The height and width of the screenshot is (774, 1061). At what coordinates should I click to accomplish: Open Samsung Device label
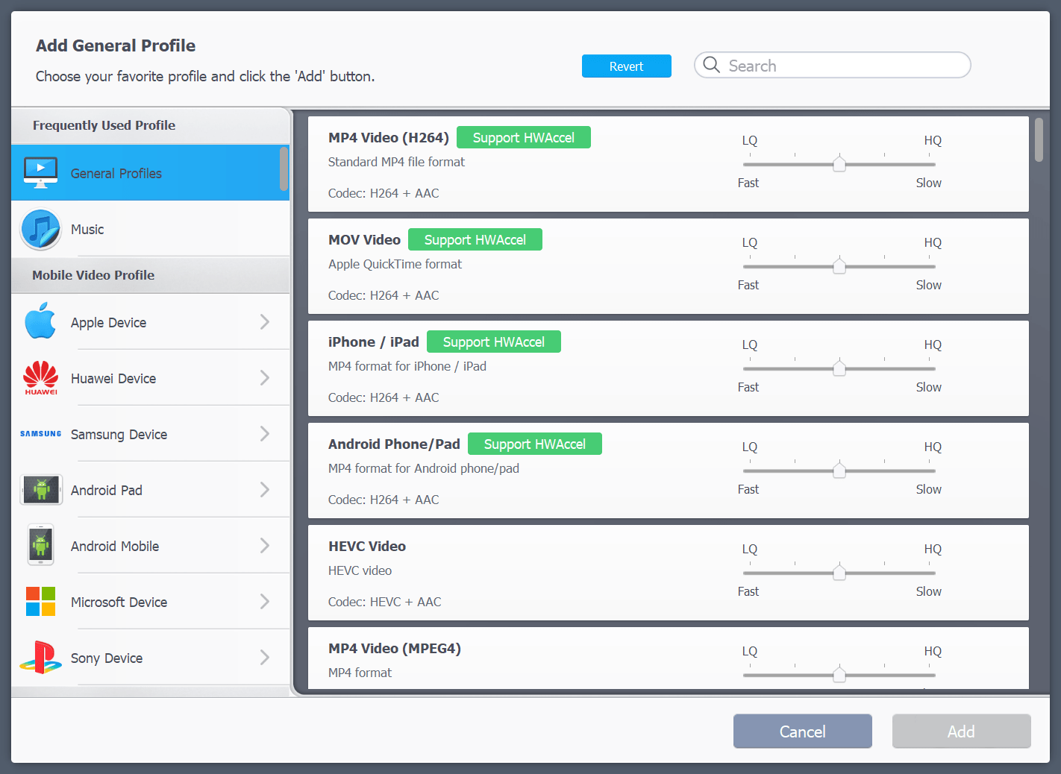click(119, 434)
